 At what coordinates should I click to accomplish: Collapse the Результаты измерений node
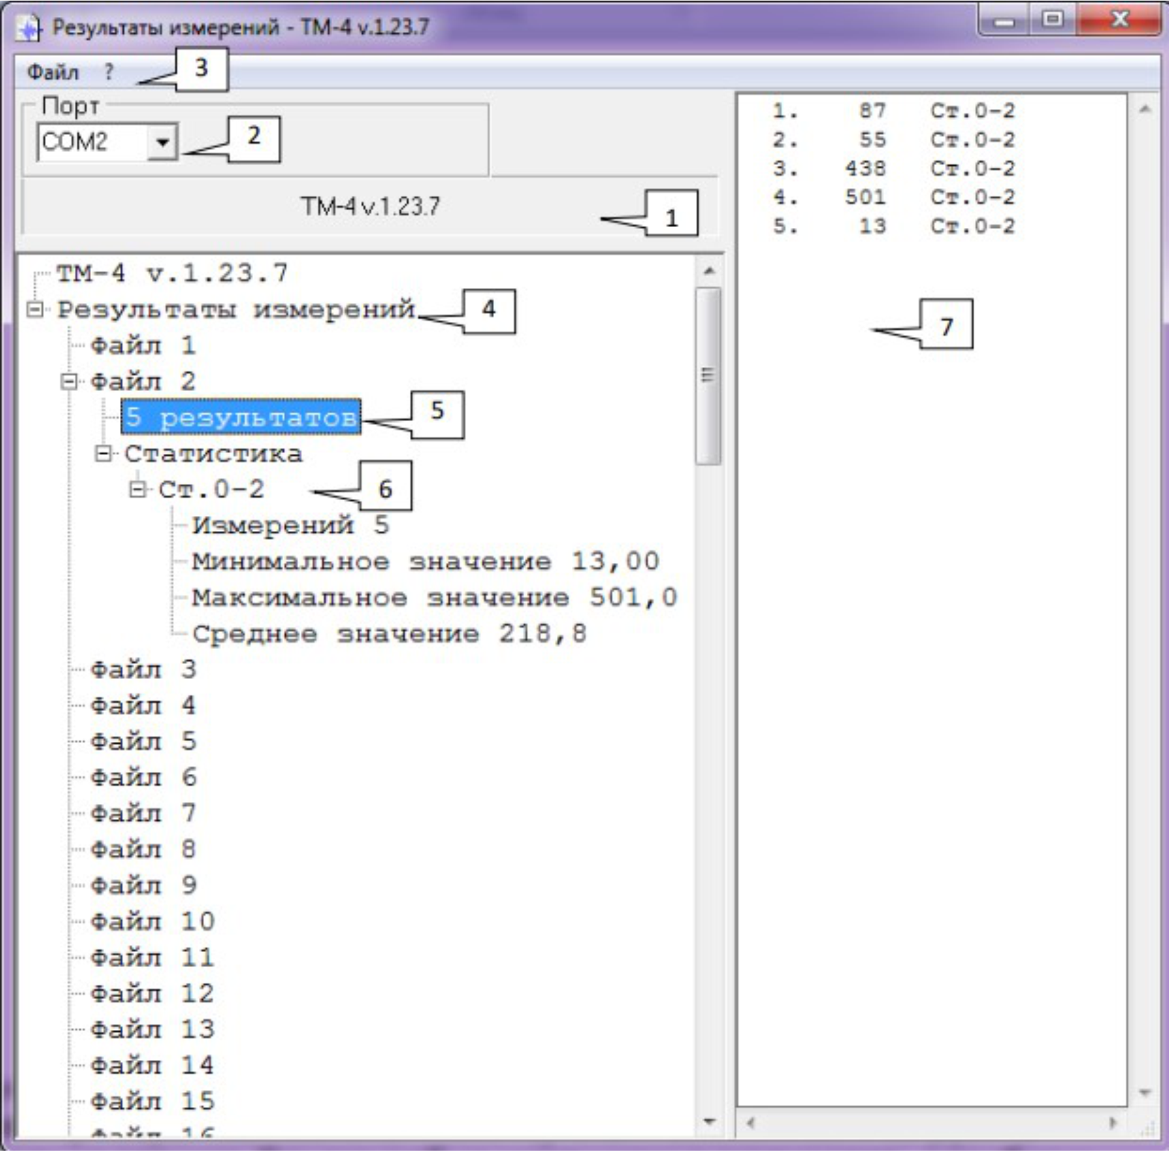36,310
